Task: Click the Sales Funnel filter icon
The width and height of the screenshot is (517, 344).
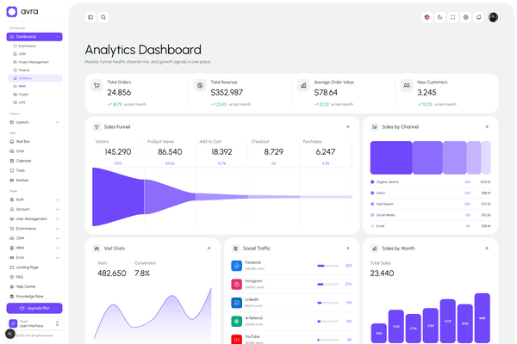Action: tap(97, 127)
